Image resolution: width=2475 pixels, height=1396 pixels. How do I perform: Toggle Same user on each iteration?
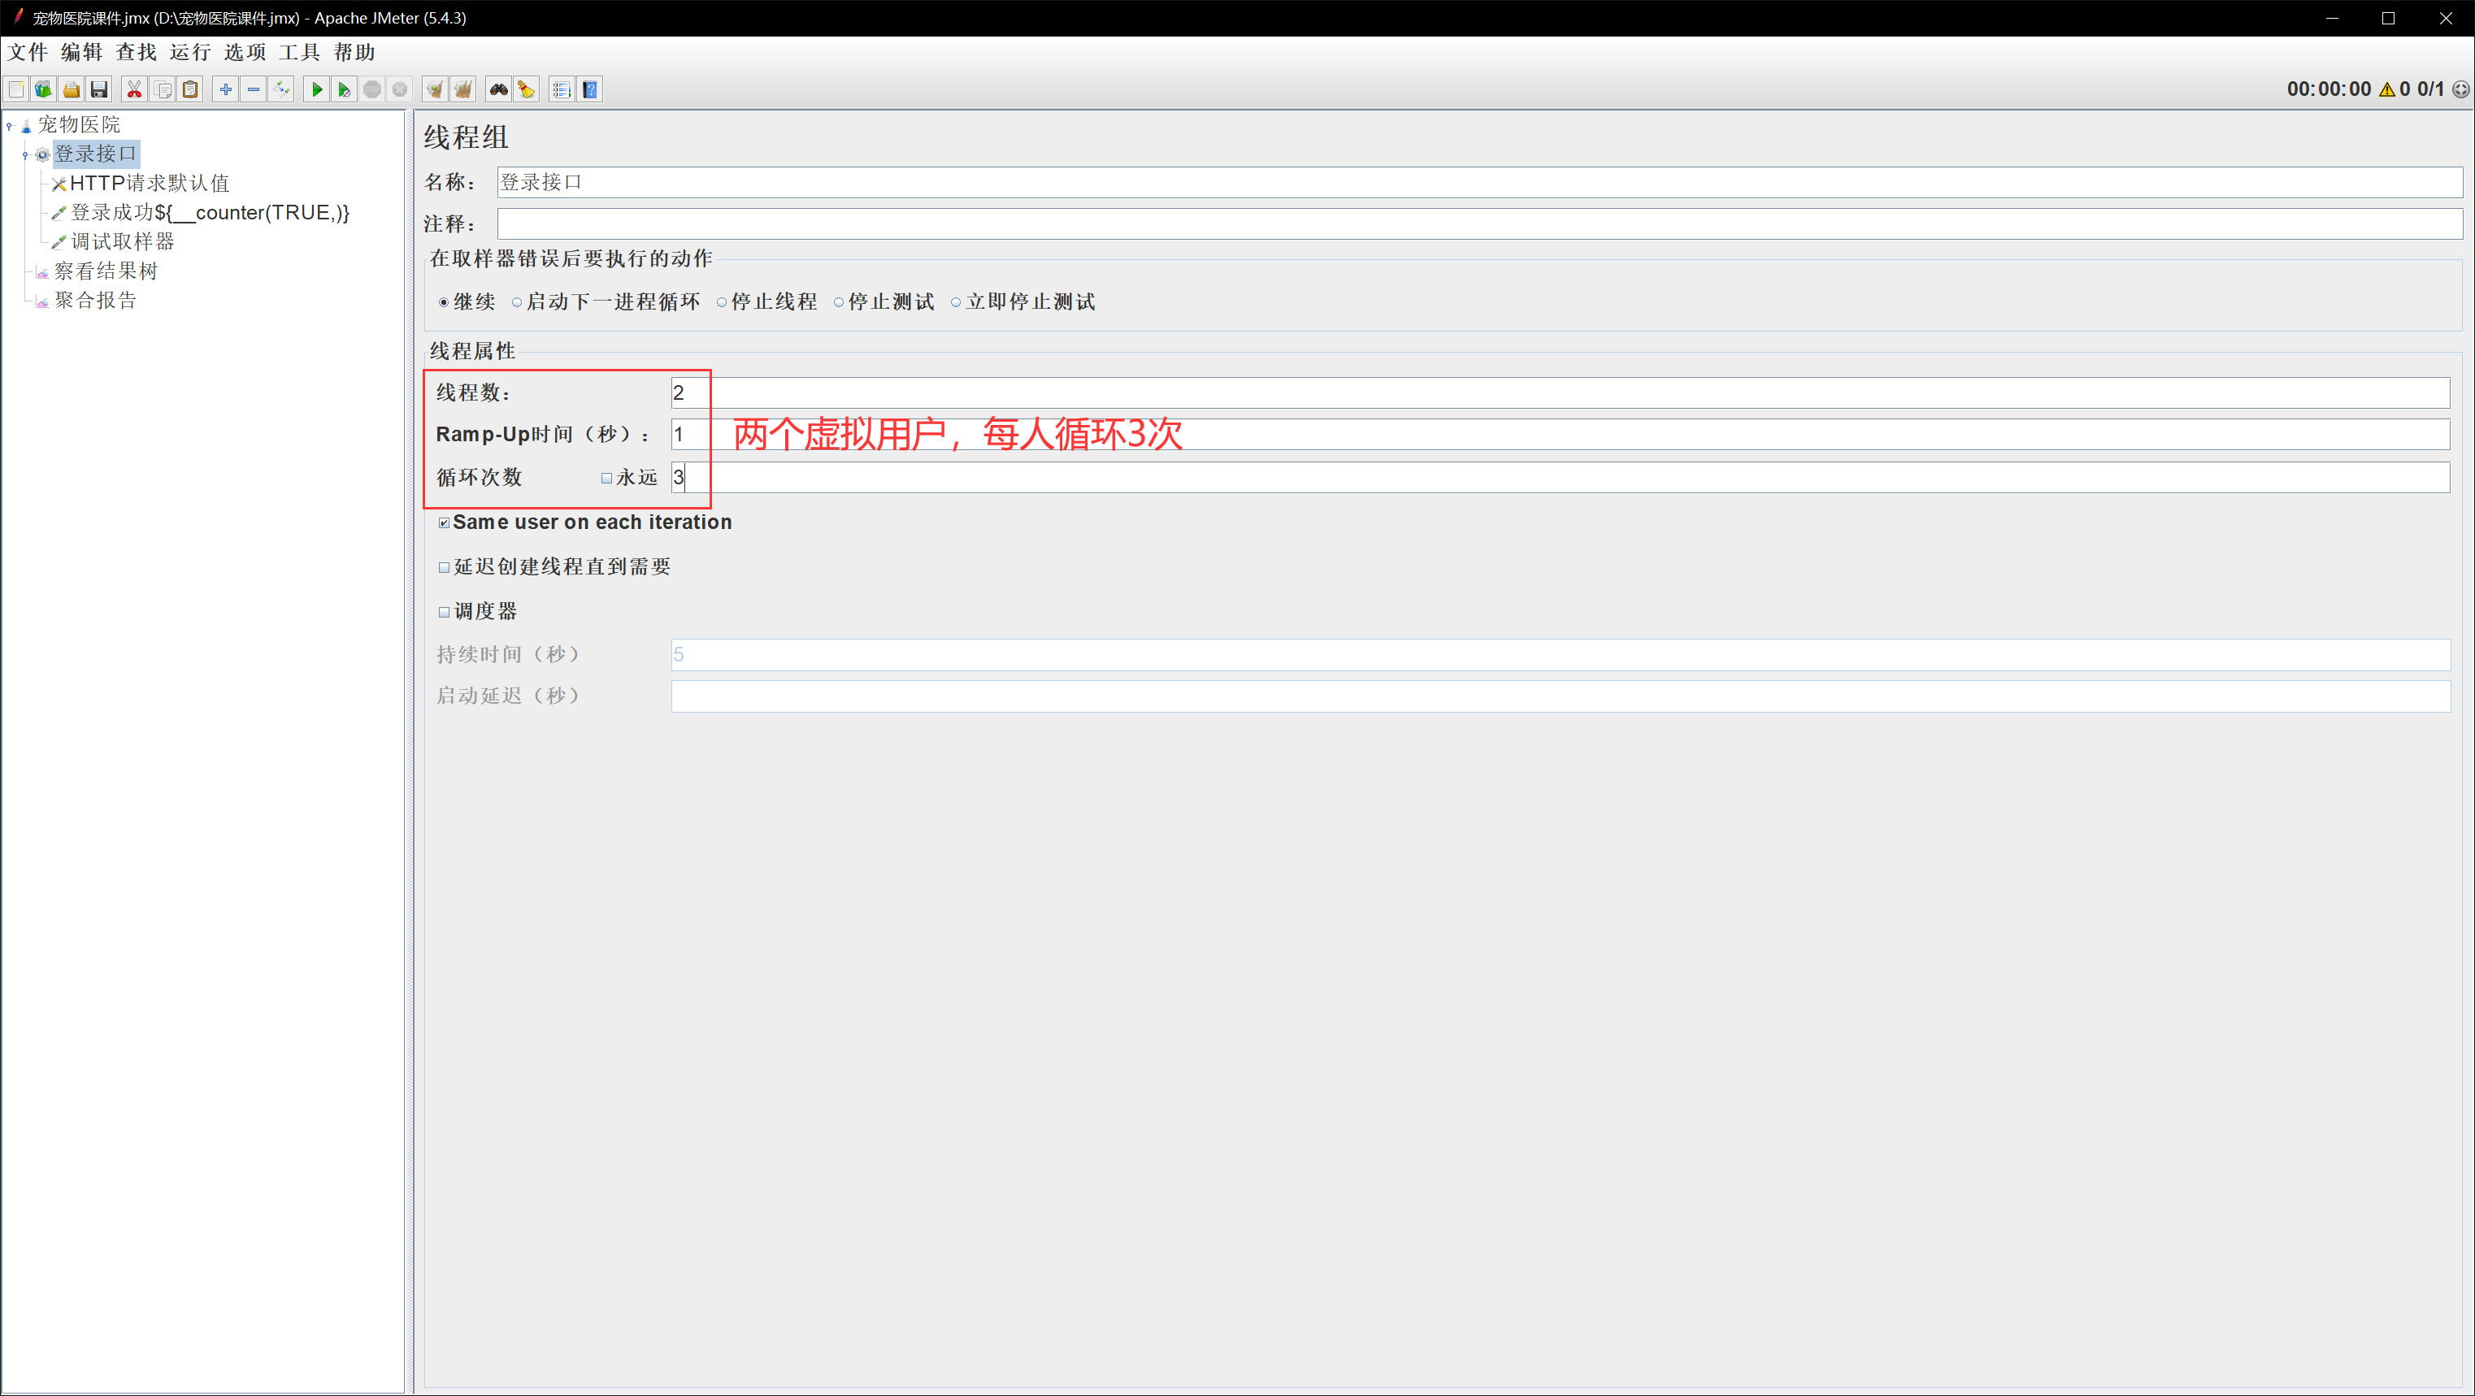(444, 522)
